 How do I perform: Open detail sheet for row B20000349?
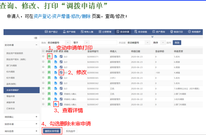(56, 94)
